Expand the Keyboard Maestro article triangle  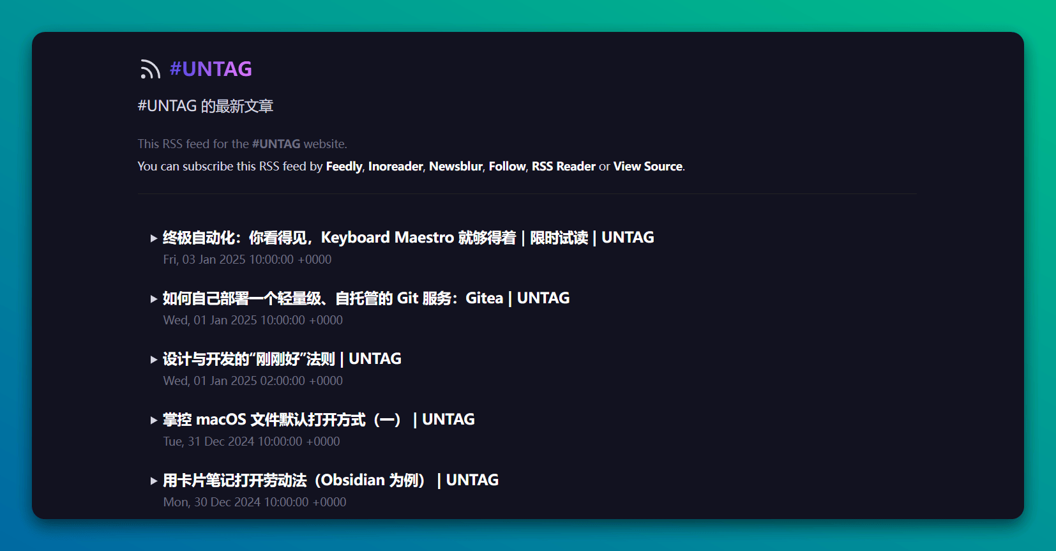tap(154, 239)
